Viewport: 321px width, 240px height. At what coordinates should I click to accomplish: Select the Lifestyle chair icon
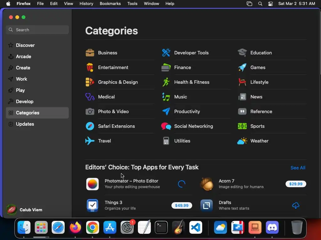point(242,82)
